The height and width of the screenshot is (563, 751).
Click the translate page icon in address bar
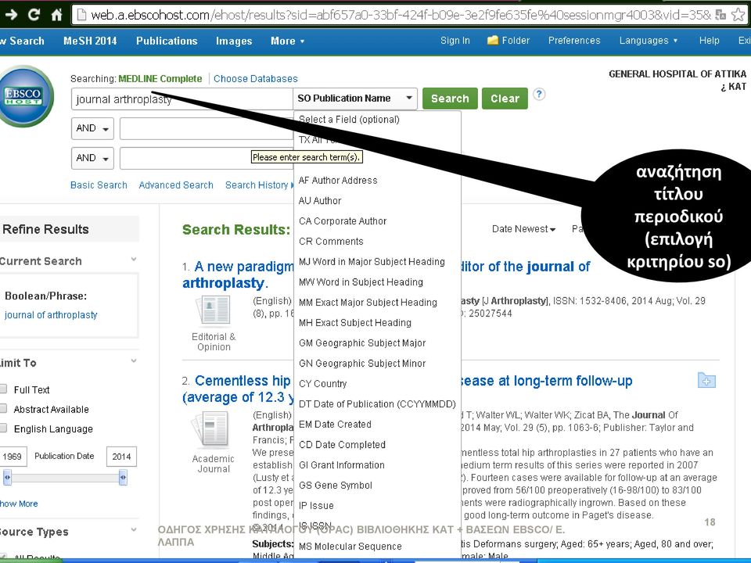720,15
